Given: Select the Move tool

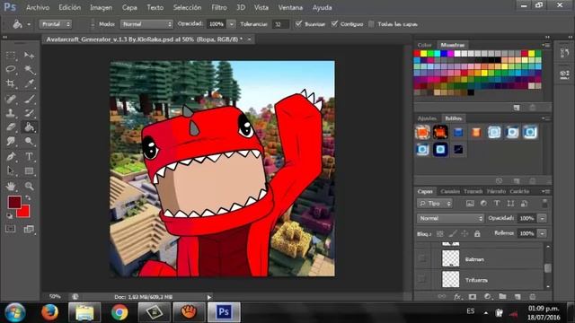Looking at the screenshot, I should point(29,56).
